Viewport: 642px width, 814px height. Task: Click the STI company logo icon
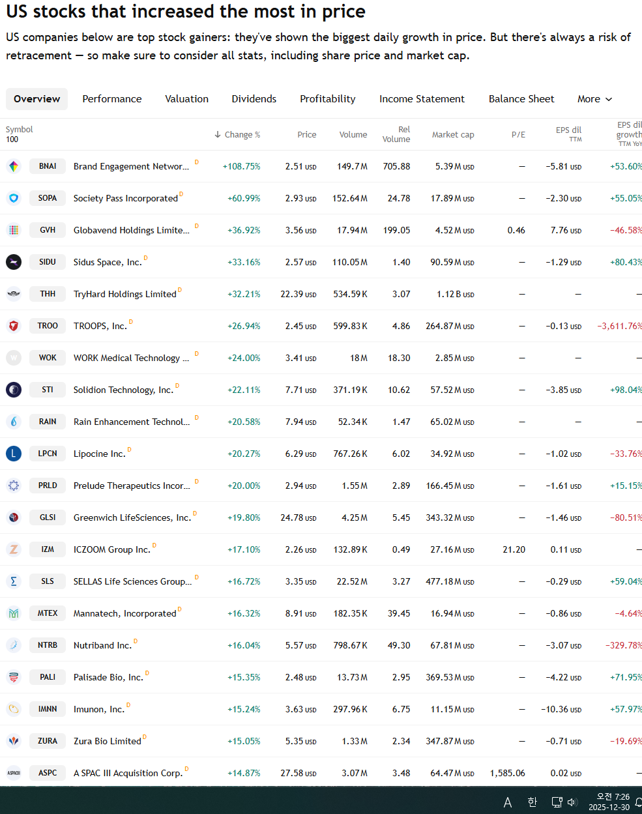pyautogui.click(x=14, y=390)
